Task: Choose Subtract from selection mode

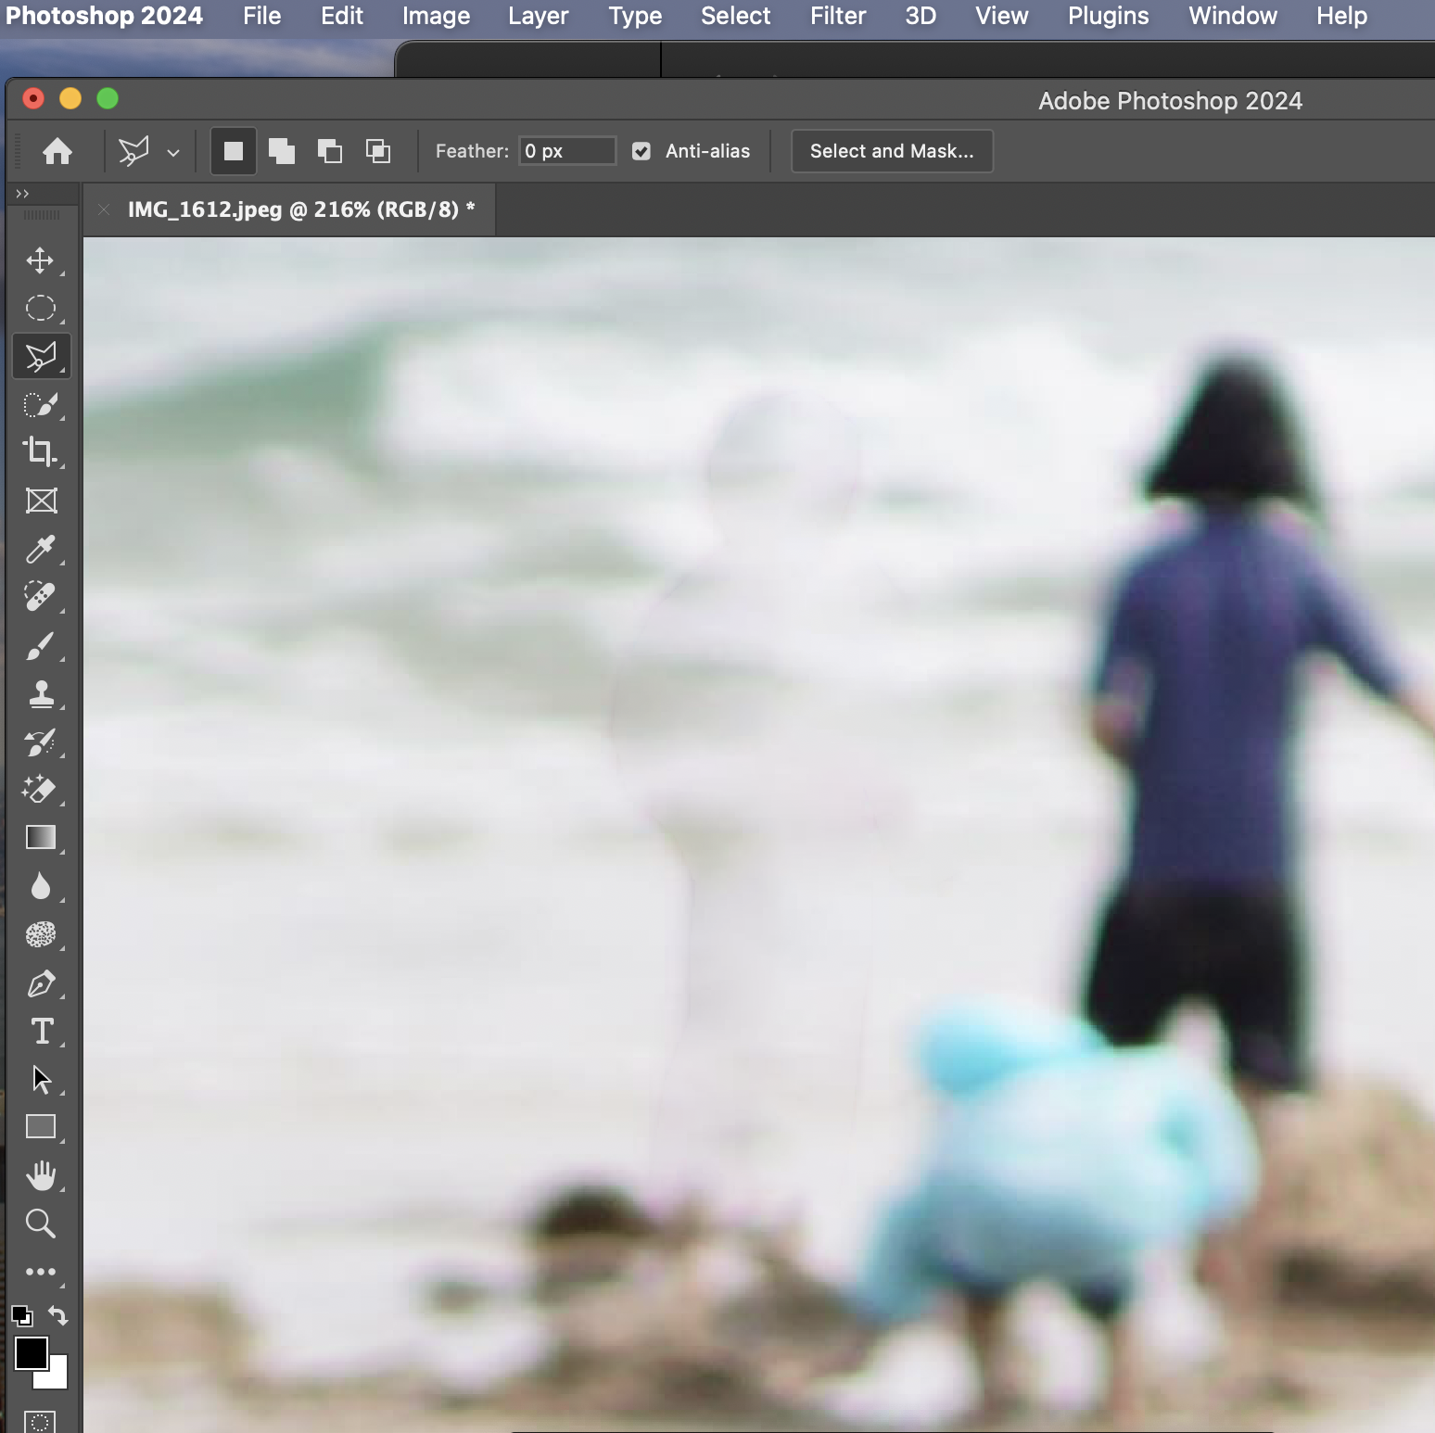Action: pyautogui.click(x=330, y=151)
